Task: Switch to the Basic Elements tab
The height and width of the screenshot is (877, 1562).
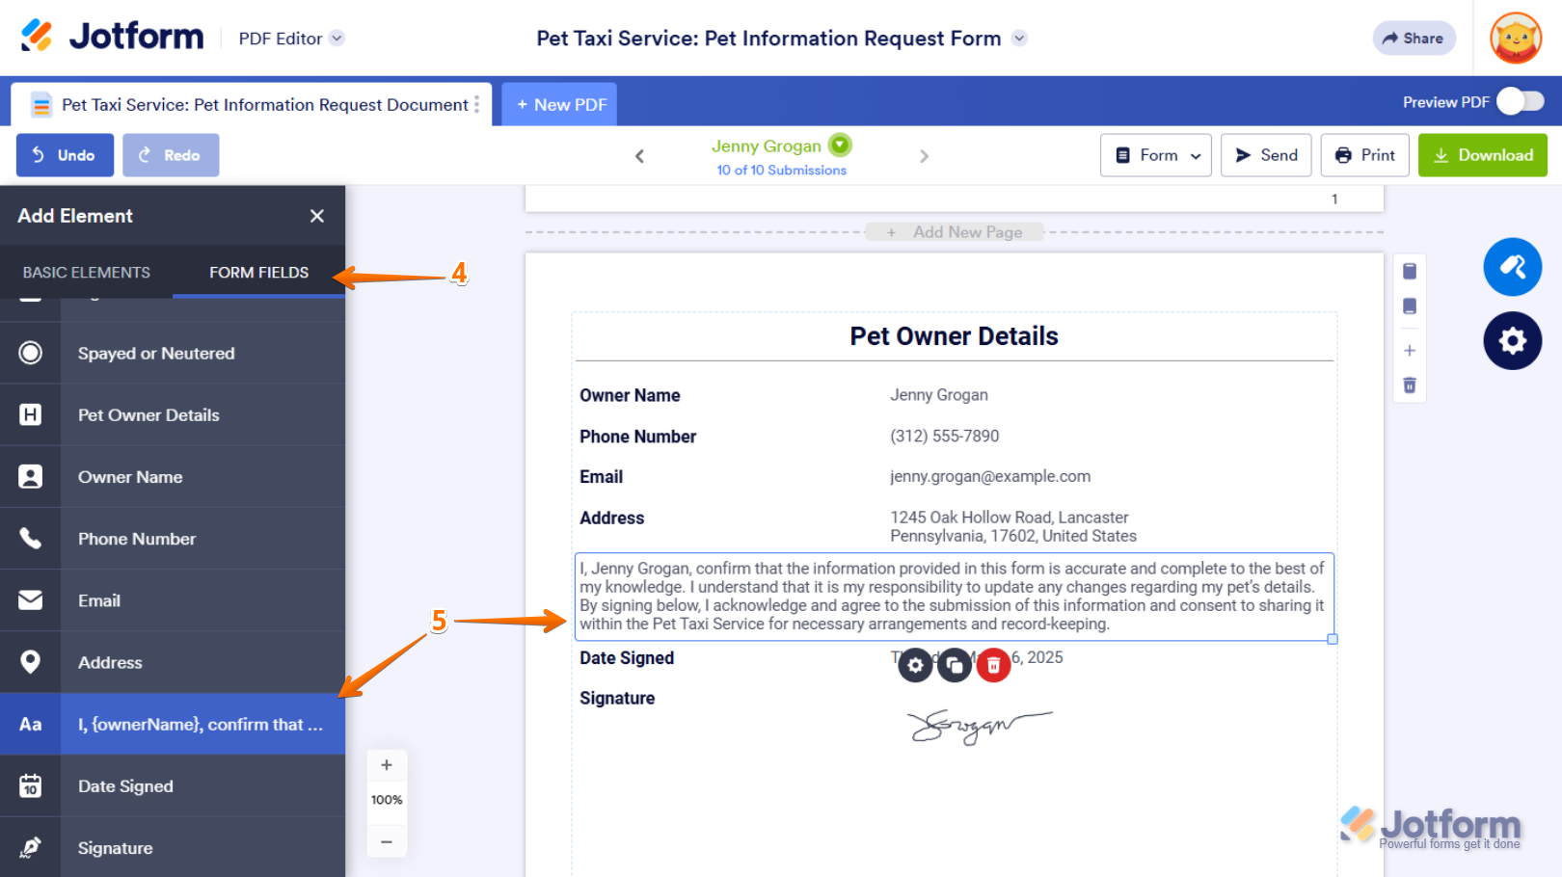Action: (87, 273)
